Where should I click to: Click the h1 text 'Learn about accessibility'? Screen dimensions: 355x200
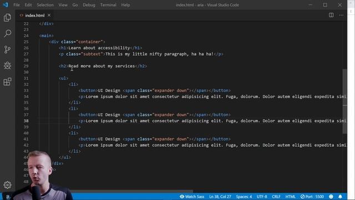click(x=99, y=48)
